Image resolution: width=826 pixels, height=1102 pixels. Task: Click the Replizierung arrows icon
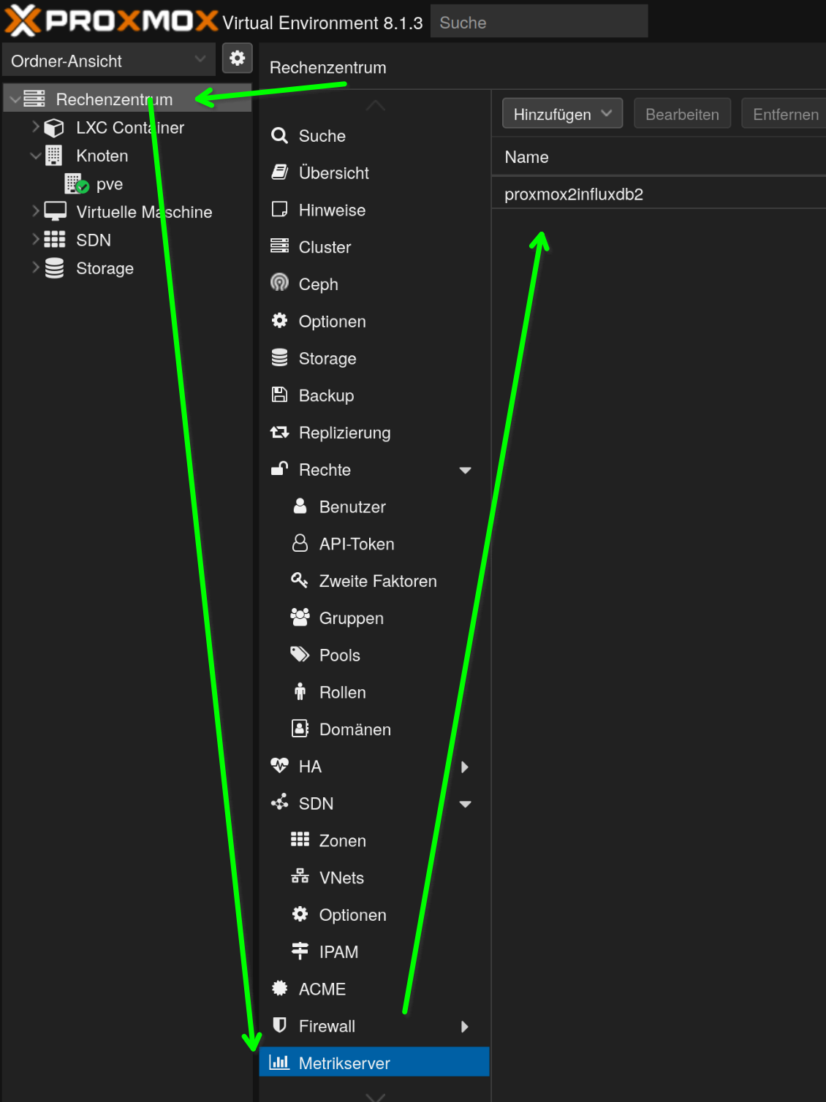point(279,432)
